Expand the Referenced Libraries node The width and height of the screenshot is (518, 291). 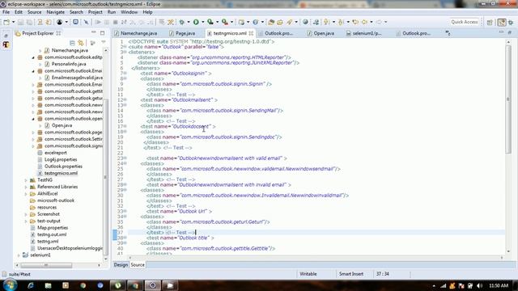click(x=26, y=187)
